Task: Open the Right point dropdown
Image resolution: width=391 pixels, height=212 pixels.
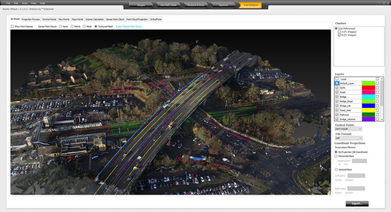Action: [356, 189]
